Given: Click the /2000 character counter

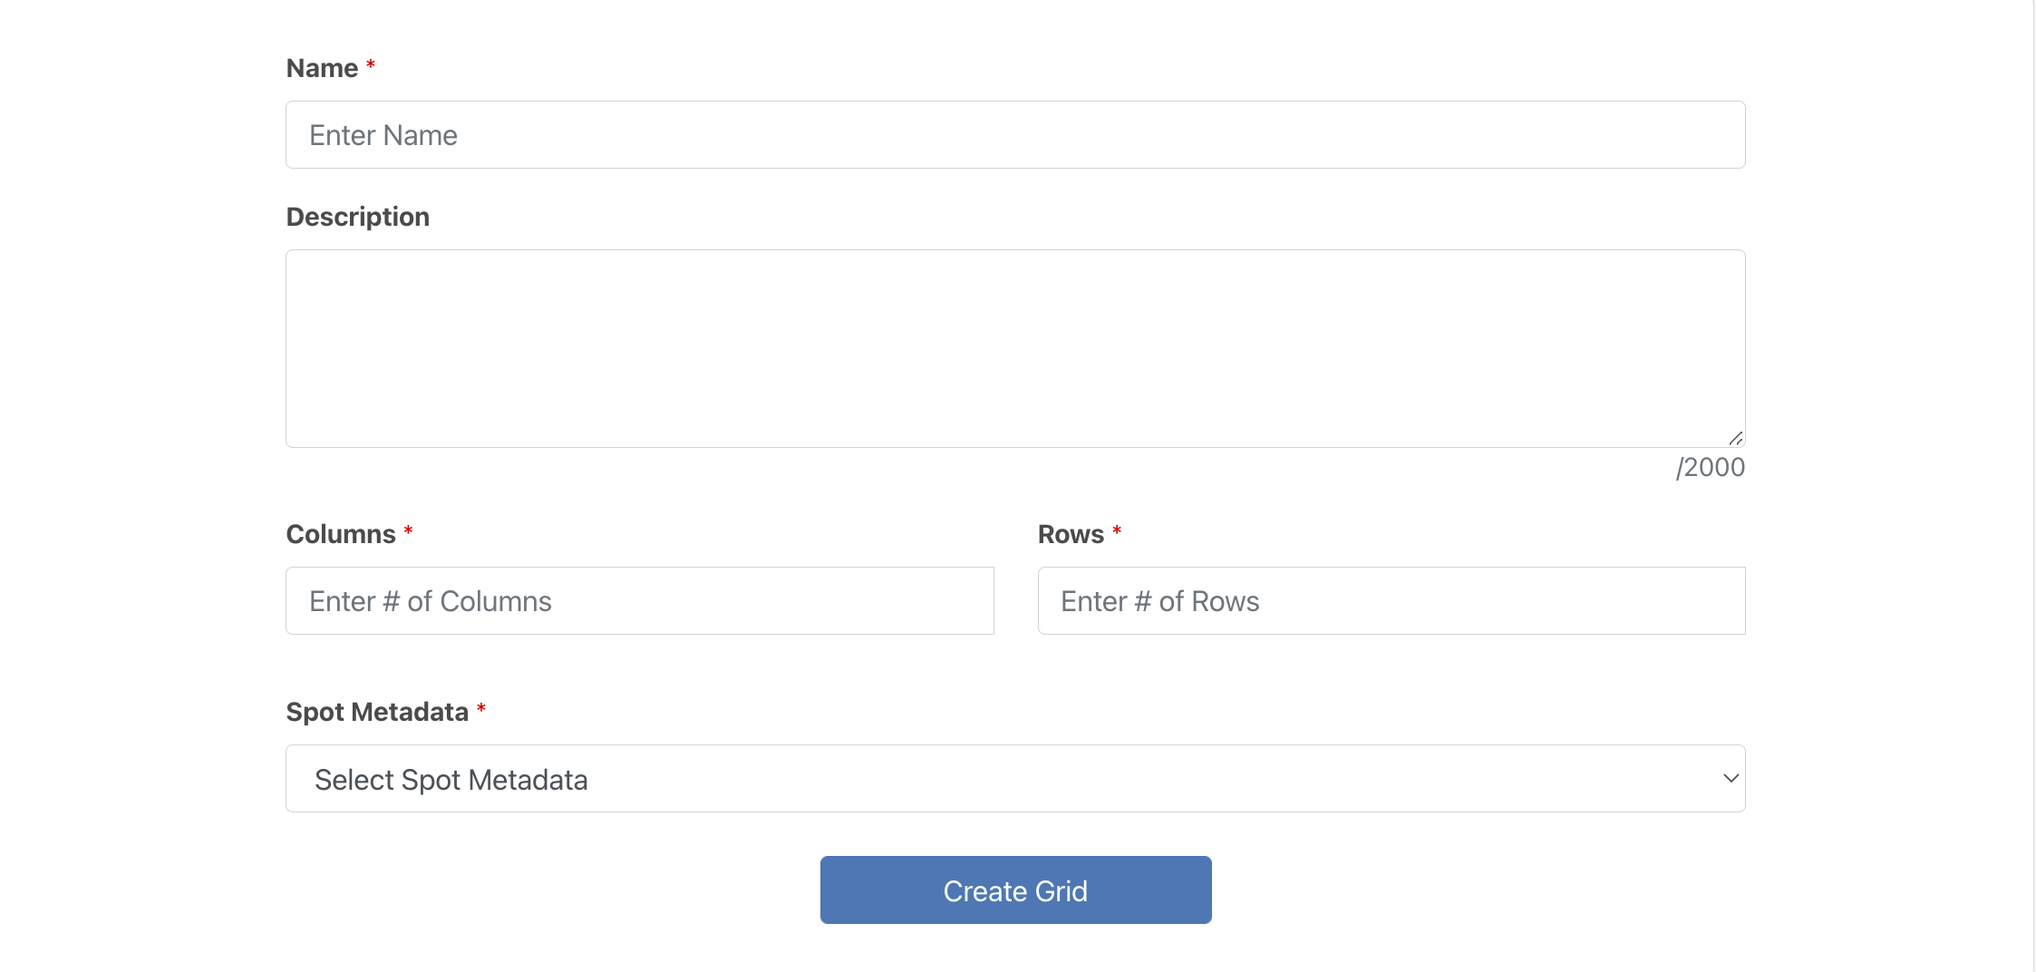Looking at the screenshot, I should pos(1710,468).
